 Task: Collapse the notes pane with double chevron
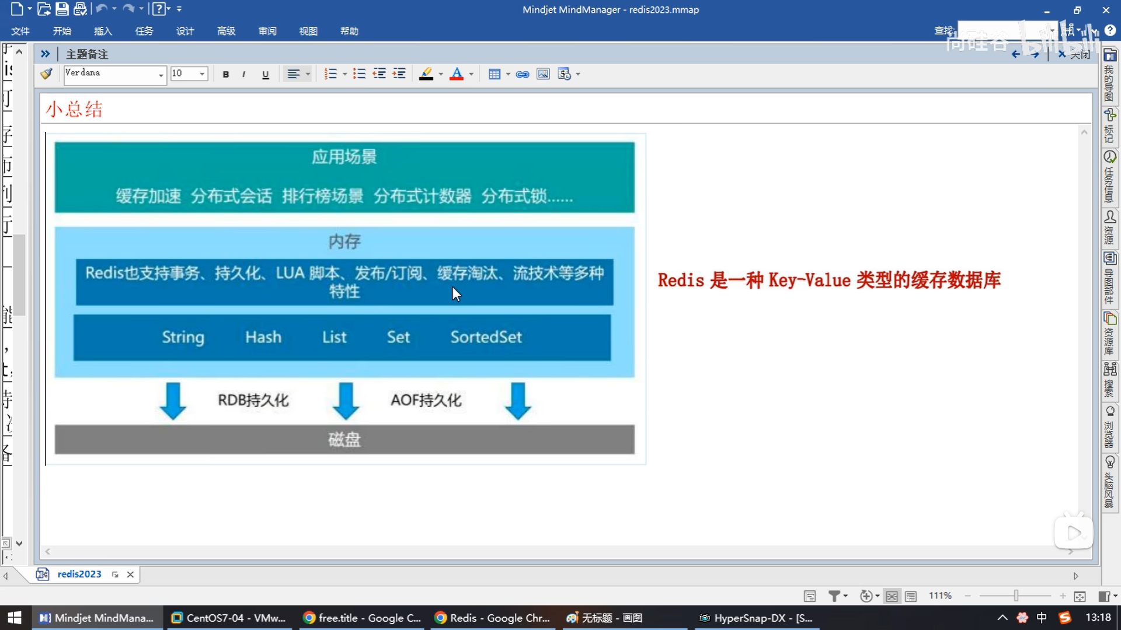click(x=45, y=54)
